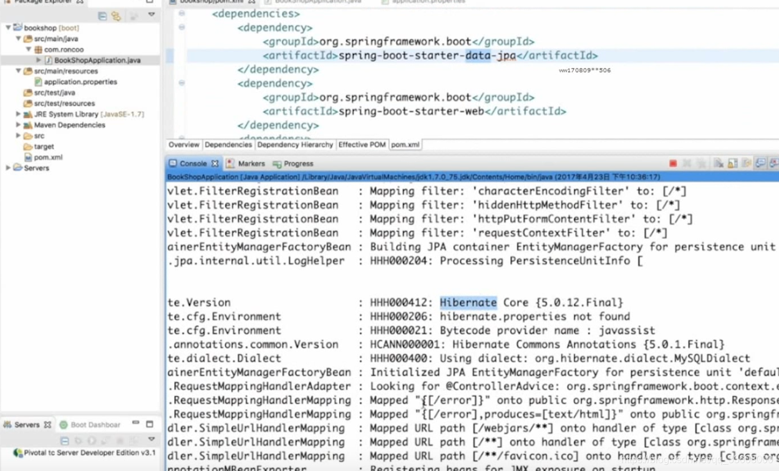Viewport: 779px width, 471px height.
Task: Collapse the src/main/java folder
Action: coord(18,39)
